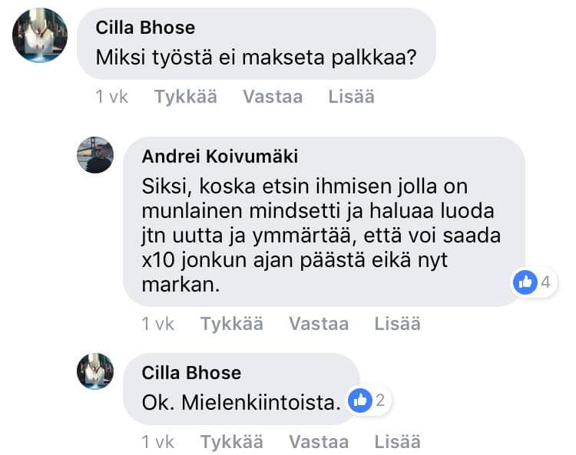This screenshot has height=455, width=576.
Task: Open Andrei Koivumäki's profile picture
Action: tap(96, 156)
